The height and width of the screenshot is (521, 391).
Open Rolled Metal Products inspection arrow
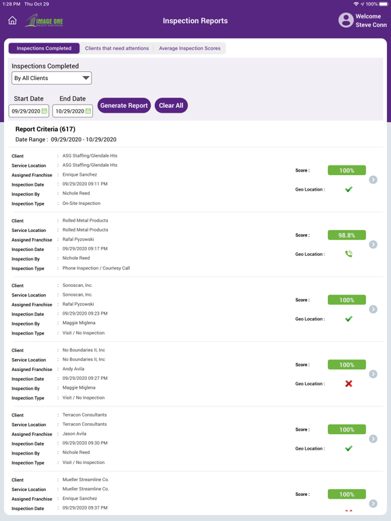(373, 244)
